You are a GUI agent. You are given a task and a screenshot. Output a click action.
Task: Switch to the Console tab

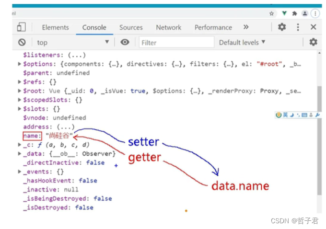click(94, 27)
